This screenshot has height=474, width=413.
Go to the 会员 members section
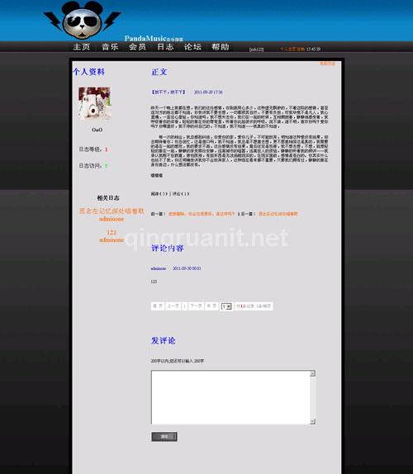pyautogui.click(x=138, y=47)
